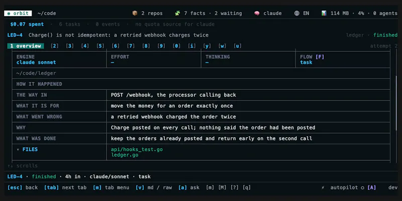Screen dimensions: 402x201
Task: Click the HOW IT HAPPENED heading
Action: coord(39,84)
